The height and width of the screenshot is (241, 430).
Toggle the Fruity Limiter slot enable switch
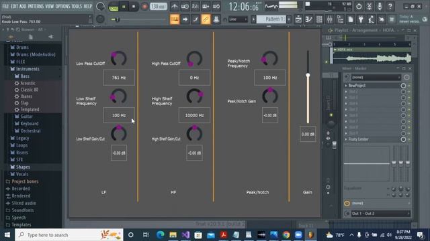(x=403, y=139)
